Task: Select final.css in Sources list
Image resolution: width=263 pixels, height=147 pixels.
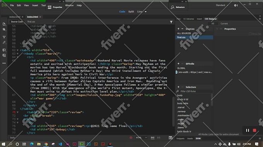Action: (x=195, y=37)
